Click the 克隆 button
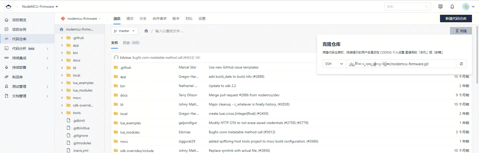The width and height of the screenshot is (479, 153). click(x=461, y=31)
